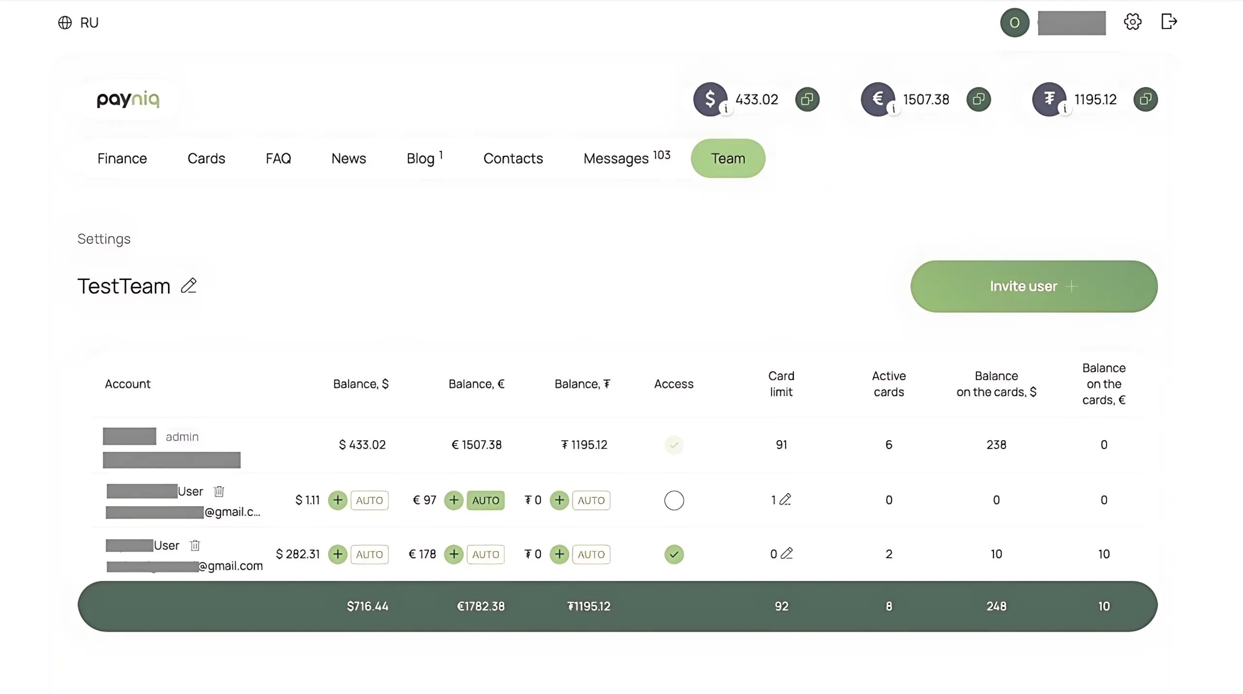The height and width of the screenshot is (694, 1243).
Task: Disable access for the $ 282.31 user
Action: click(674, 554)
